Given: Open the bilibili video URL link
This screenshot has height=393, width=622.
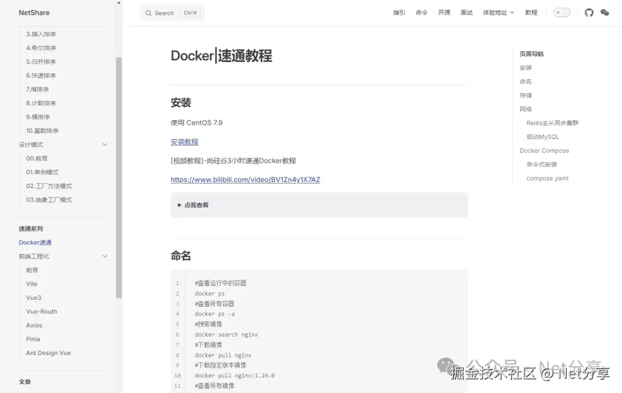Looking at the screenshot, I should 245,180.
